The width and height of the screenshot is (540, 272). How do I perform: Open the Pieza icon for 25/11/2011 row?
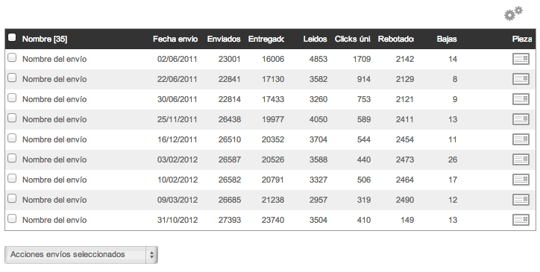click(521, 119)
